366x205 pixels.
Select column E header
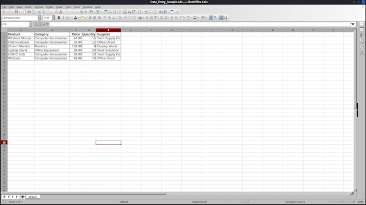coord(108,30)
